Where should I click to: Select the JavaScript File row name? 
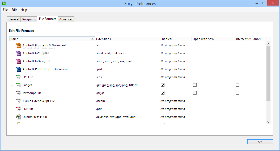[x=32, y=93]
